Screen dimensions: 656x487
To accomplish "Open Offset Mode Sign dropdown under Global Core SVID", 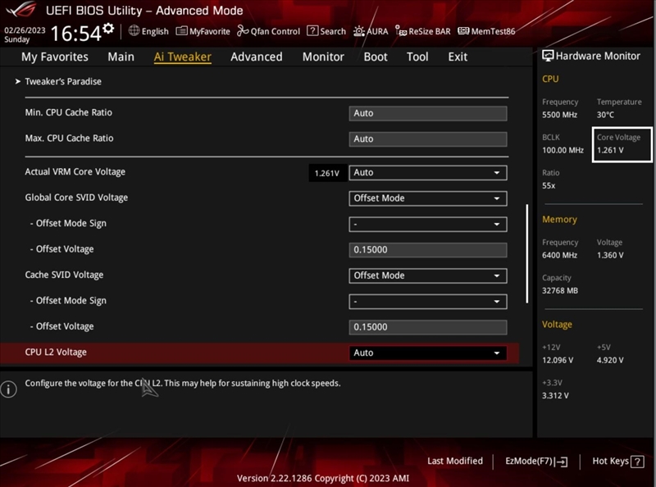I will click(427, 225).
